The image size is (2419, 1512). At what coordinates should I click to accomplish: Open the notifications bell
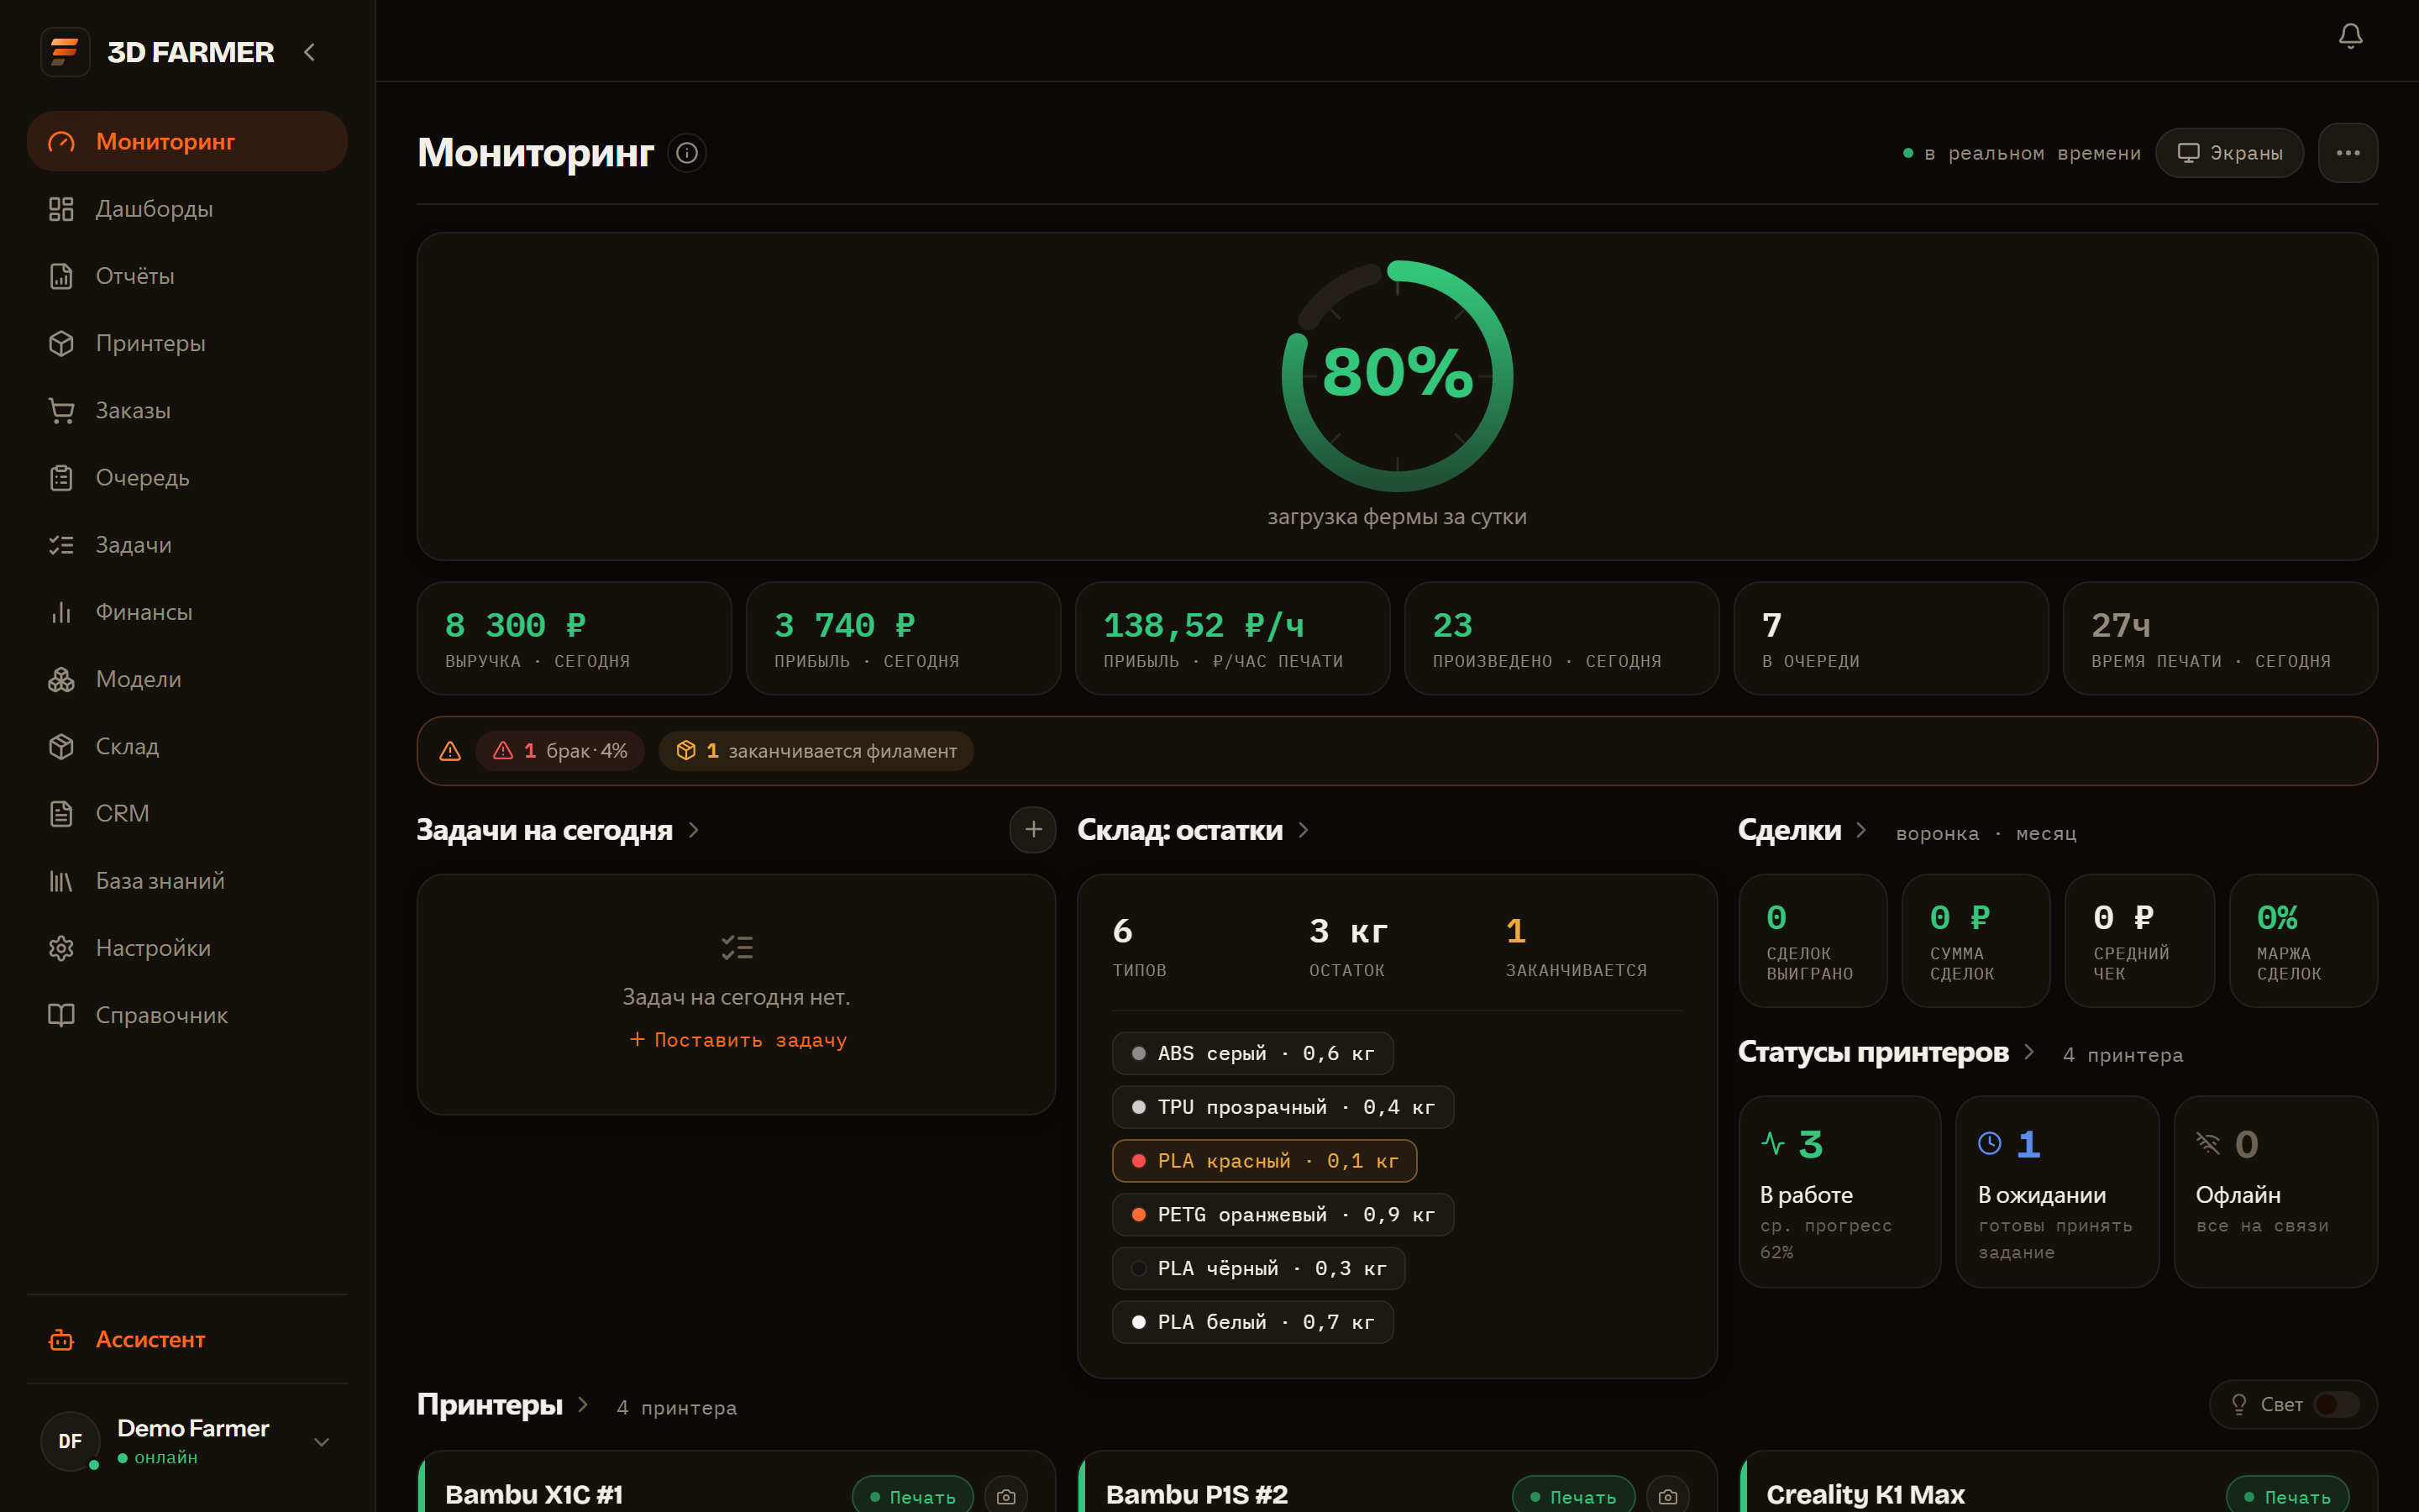click(x=2350, y=37)
